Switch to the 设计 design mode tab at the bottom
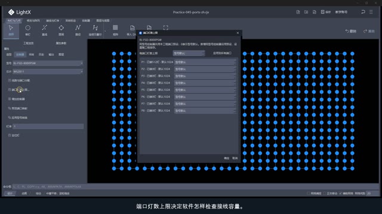 click(x=10, y=193)
